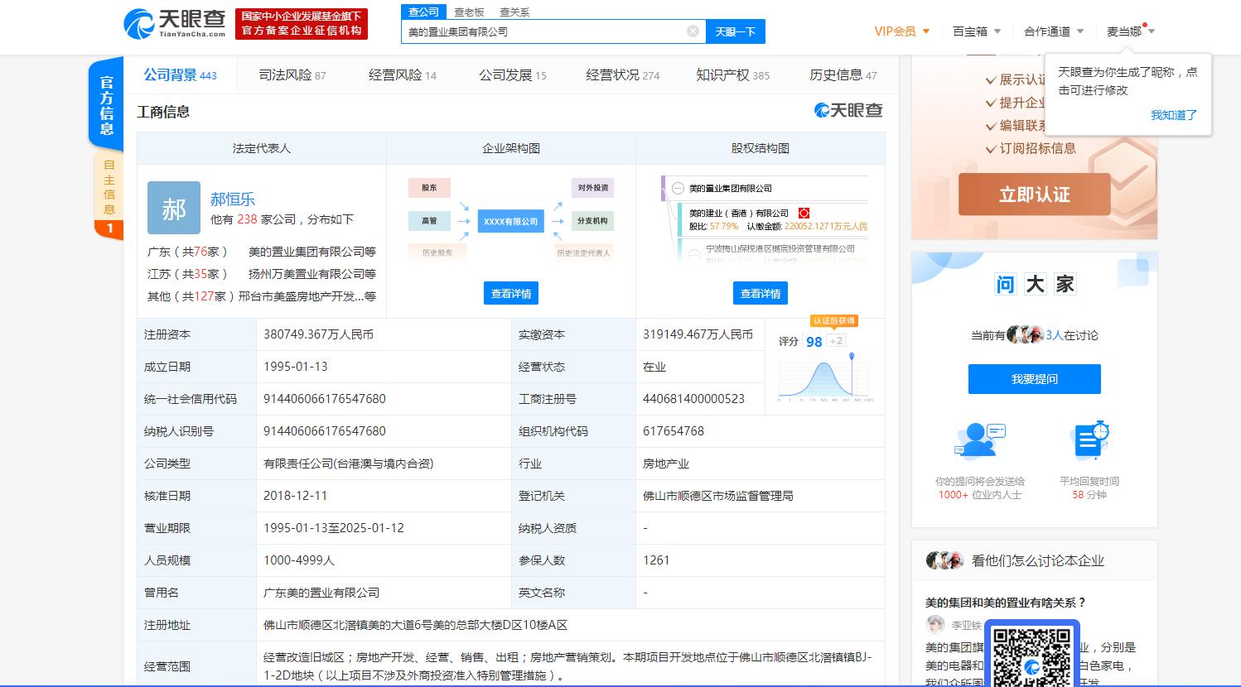
Task: Open the 麦当娜 user account menu
Action: point(1130,31)
